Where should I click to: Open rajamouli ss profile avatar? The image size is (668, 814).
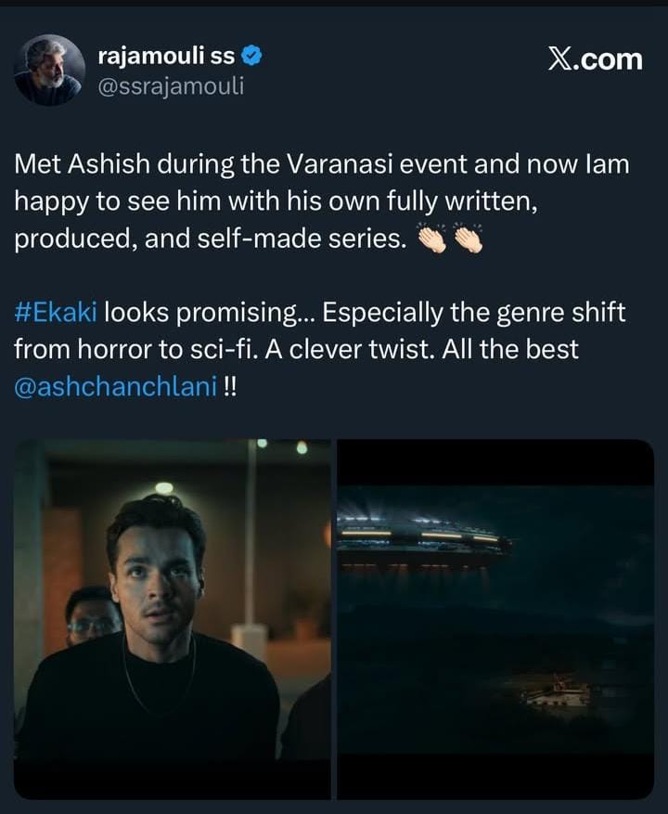click(49, 71)
